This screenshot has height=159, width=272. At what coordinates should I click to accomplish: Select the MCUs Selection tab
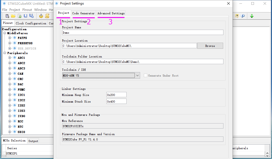[14, 140]
